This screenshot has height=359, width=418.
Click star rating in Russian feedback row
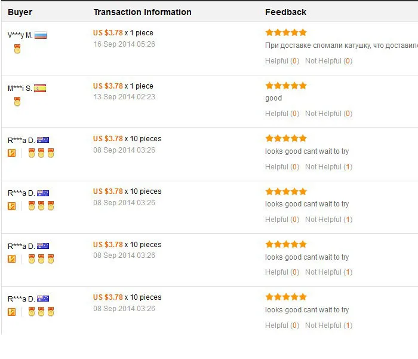coord(286,32)
